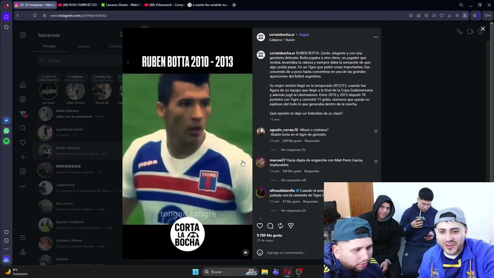Click the address bar URL
Viewport: 494px width, 278px height.
[x=78, y=15]
